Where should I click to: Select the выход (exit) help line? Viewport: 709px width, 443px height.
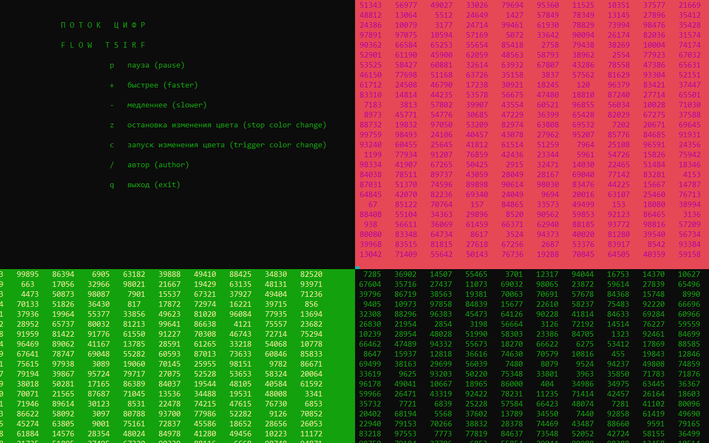pyautogui.click(x=145, y=184)
